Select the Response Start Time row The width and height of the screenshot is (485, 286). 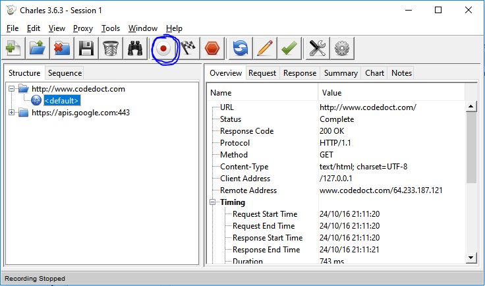[337, 238]
